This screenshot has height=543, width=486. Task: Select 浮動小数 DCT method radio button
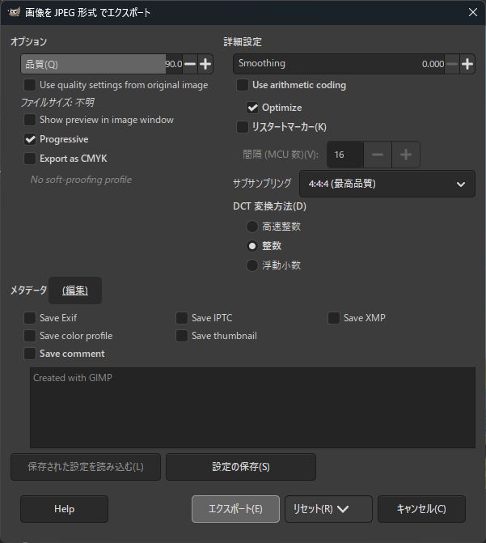click(252, 265)
